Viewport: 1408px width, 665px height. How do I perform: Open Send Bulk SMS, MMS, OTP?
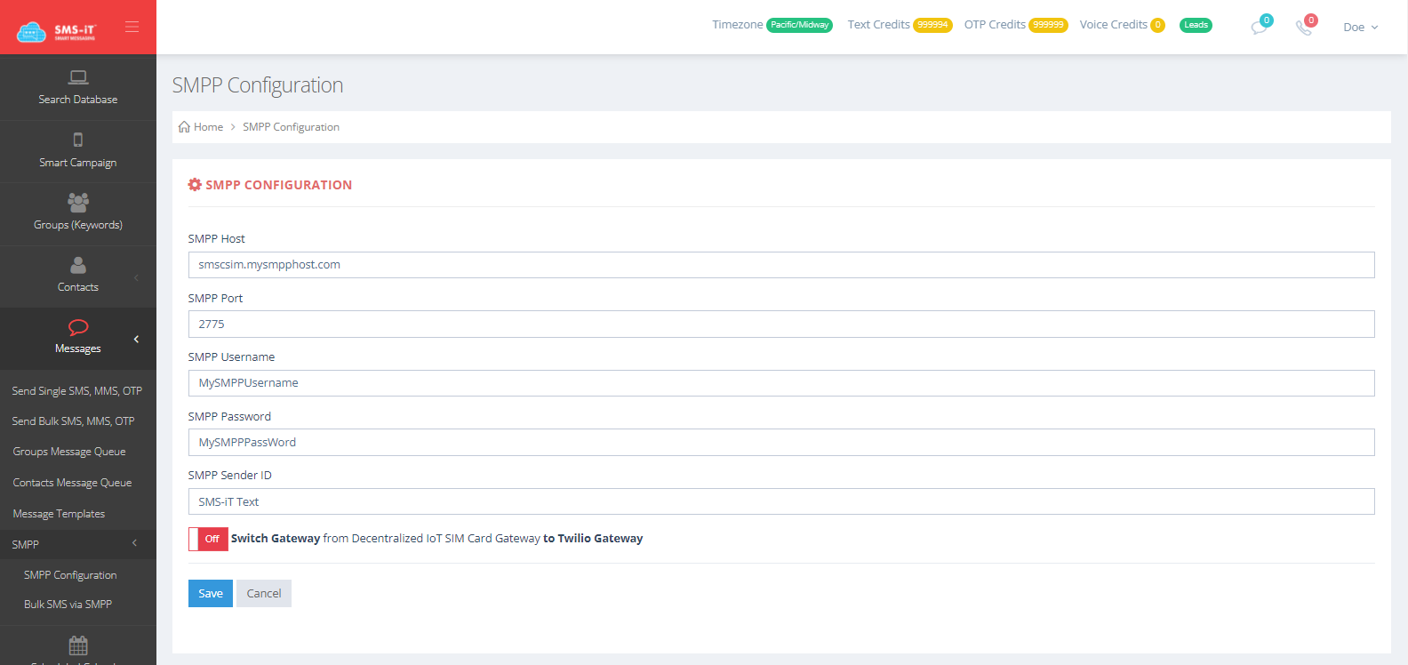coord(74,421)
